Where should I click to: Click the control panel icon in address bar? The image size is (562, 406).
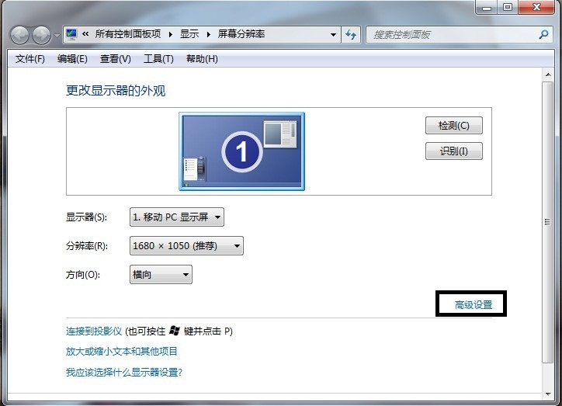point(71,34)
